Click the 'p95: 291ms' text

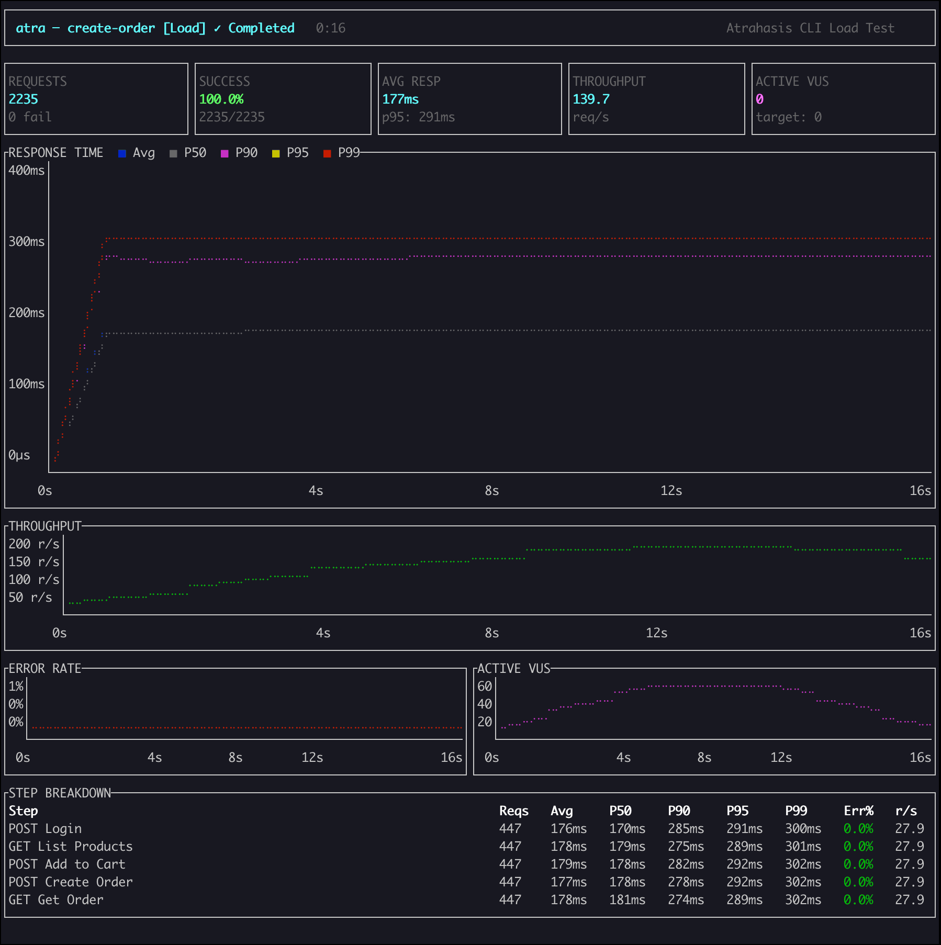tap(419, 117)
